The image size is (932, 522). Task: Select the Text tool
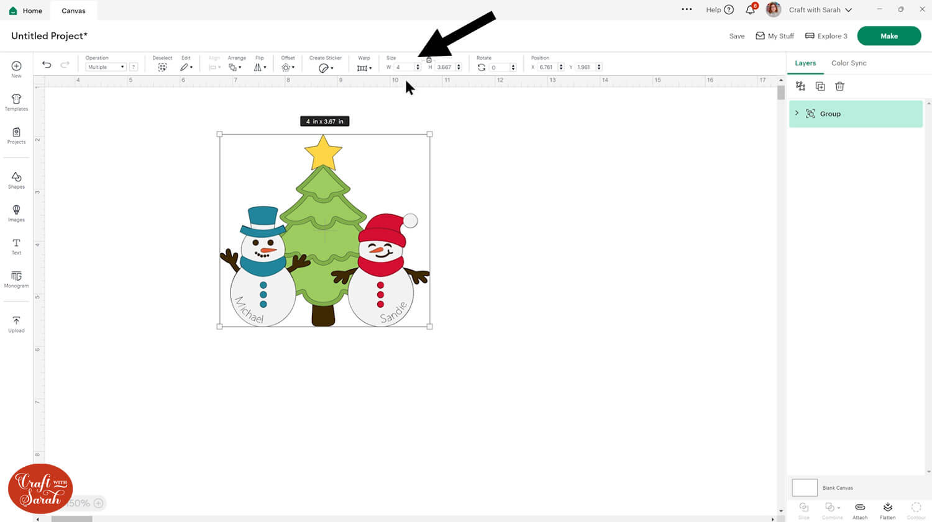(x=16, y=246)
